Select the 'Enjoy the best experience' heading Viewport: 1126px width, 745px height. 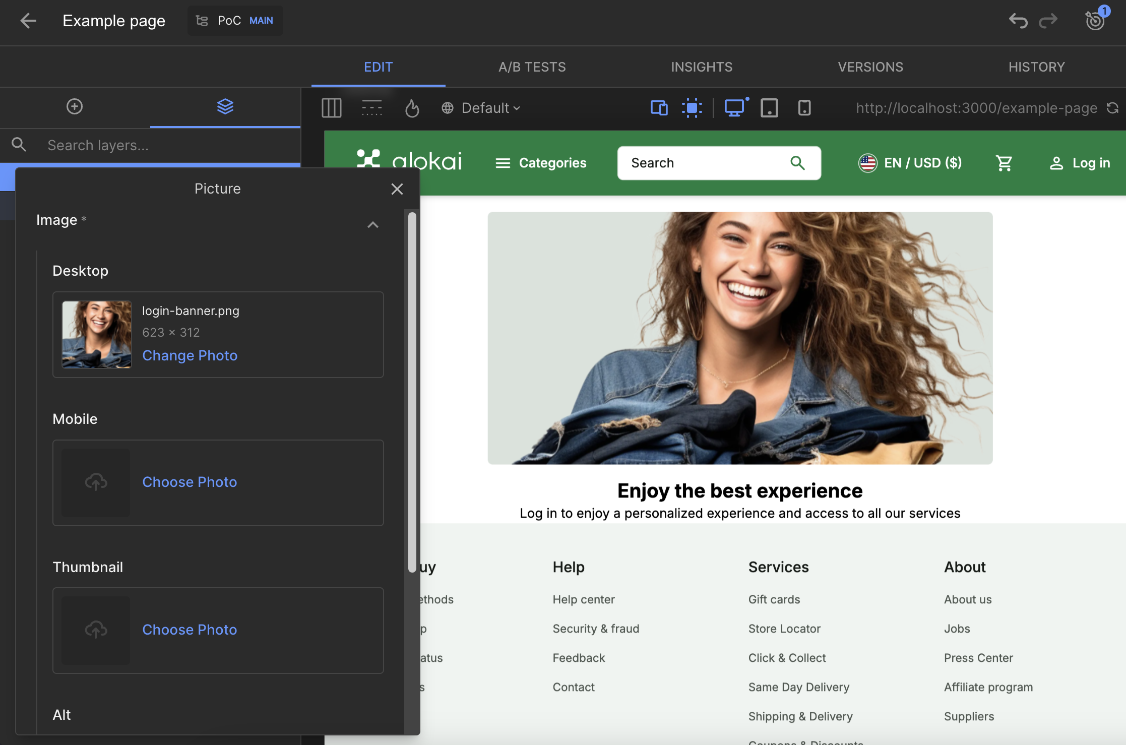(x=740, y=490)
